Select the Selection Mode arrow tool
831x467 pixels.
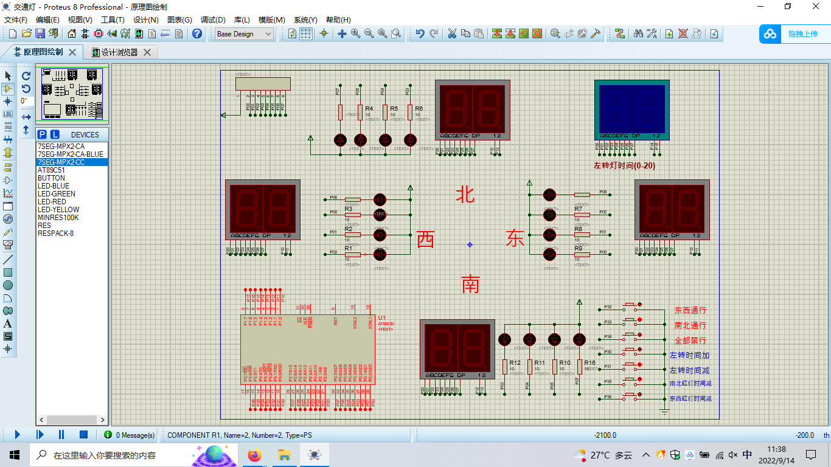pyautogui.click(x=8, y=76)
